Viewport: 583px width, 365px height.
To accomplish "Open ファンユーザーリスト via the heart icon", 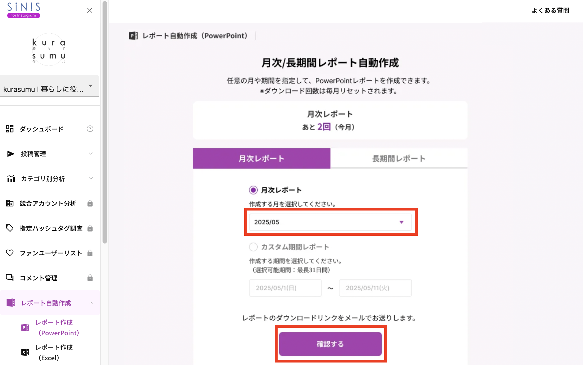I will point(10,253).
